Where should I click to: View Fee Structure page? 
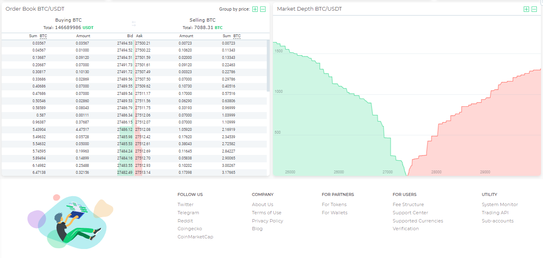tap(408, 204)
